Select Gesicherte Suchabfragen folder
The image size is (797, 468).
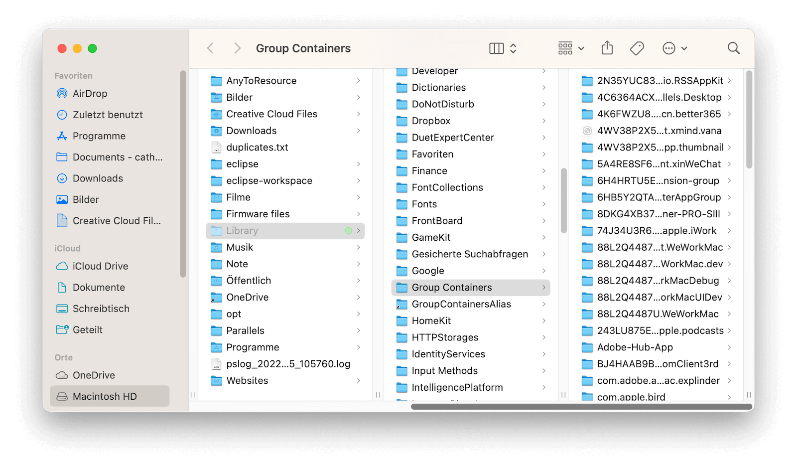click(x=471, y=254)
